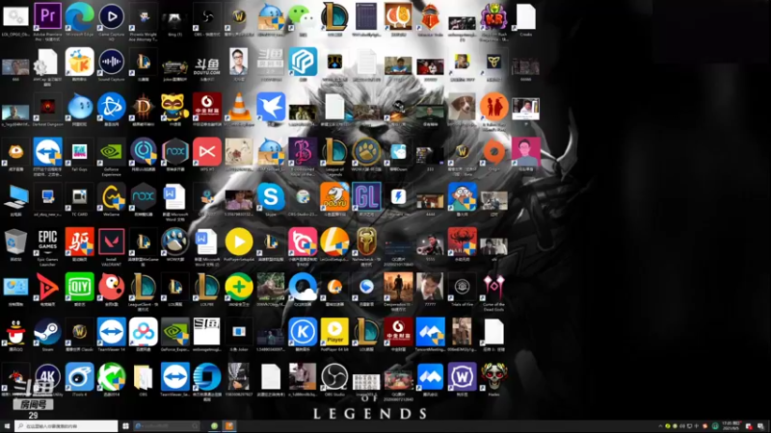Open the Adobe Premiere Pro shortcut
The width and height of the screenshot is (771, 433).
[x=47, y=16]
